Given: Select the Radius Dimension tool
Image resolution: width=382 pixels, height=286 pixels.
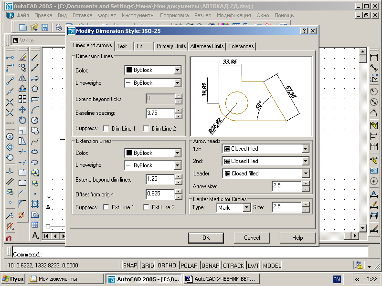Looking at the screenshot, I should click(x=374, y=92).
